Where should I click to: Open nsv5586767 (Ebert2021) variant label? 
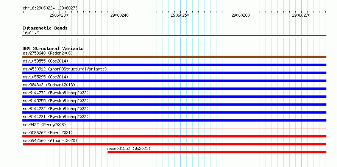pos(48,133)
